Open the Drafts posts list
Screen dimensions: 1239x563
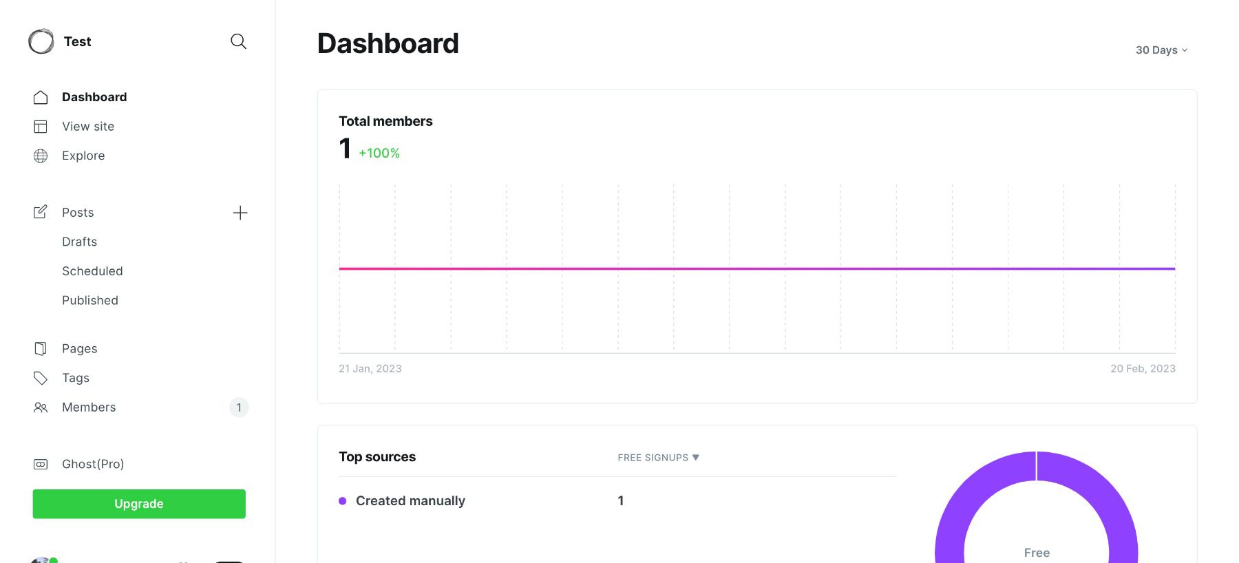point(80,242)
